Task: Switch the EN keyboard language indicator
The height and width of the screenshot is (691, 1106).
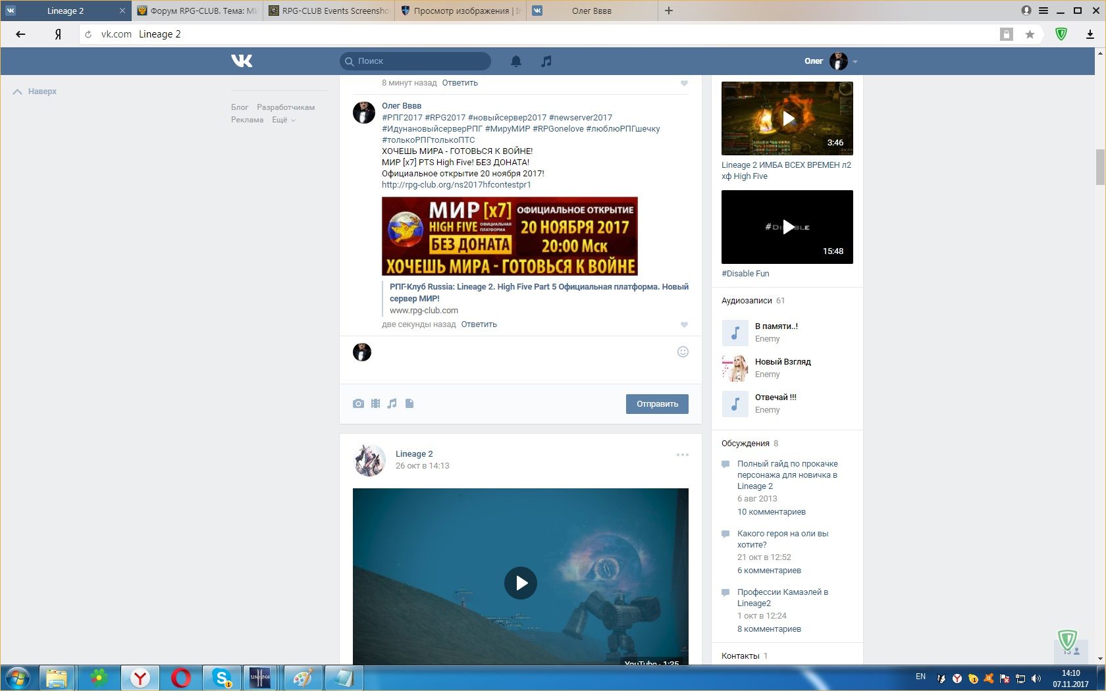Action: coord(920,677)
